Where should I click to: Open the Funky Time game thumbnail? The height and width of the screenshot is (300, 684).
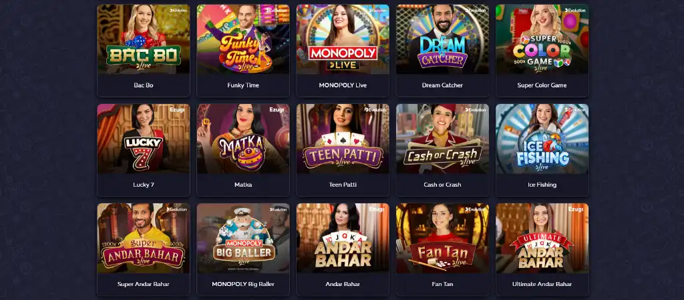tap(243, 39)
